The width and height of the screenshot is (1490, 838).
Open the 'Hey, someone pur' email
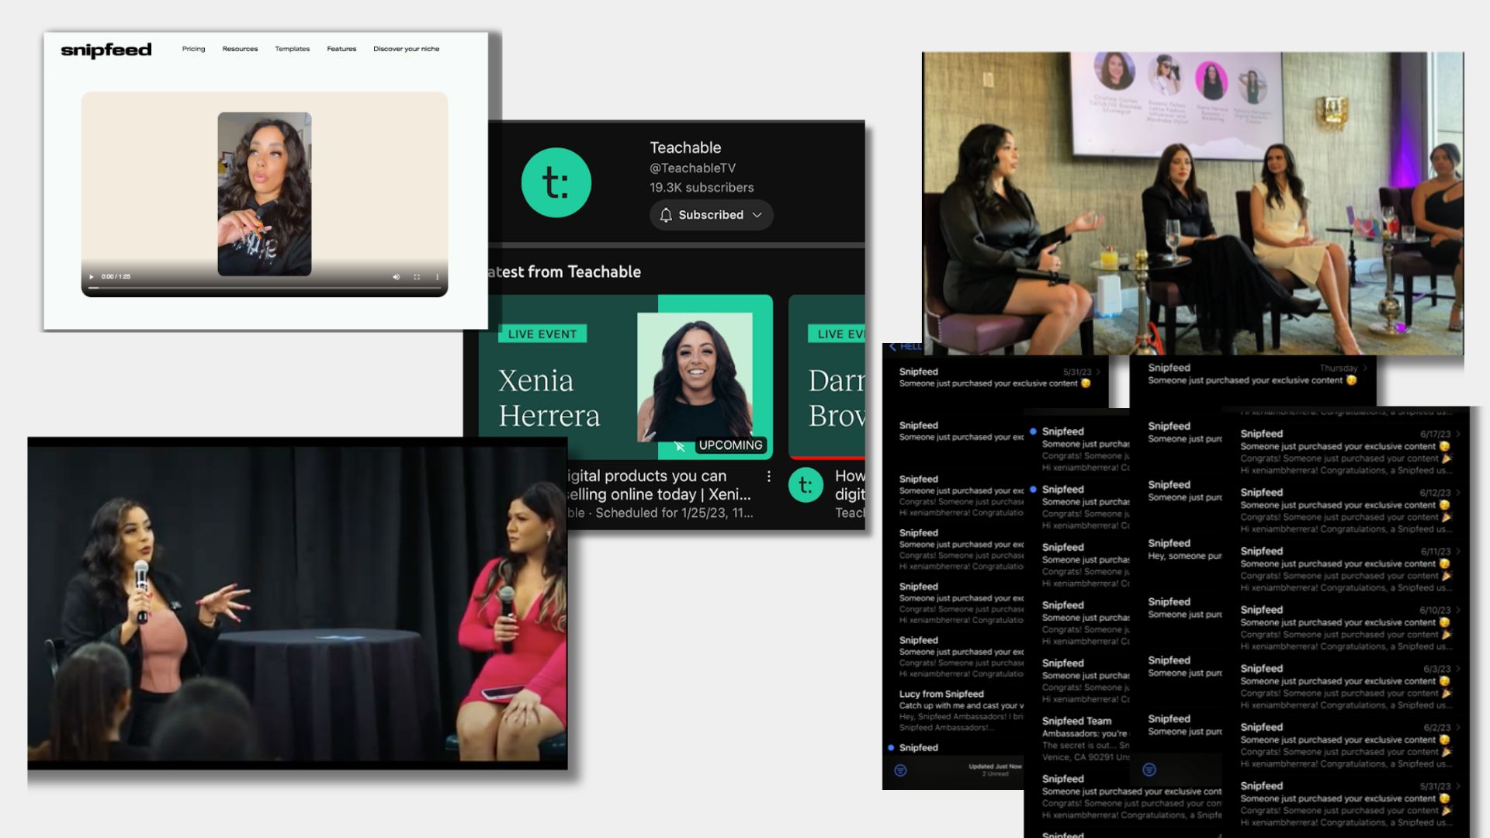(x=1184, y=549)
